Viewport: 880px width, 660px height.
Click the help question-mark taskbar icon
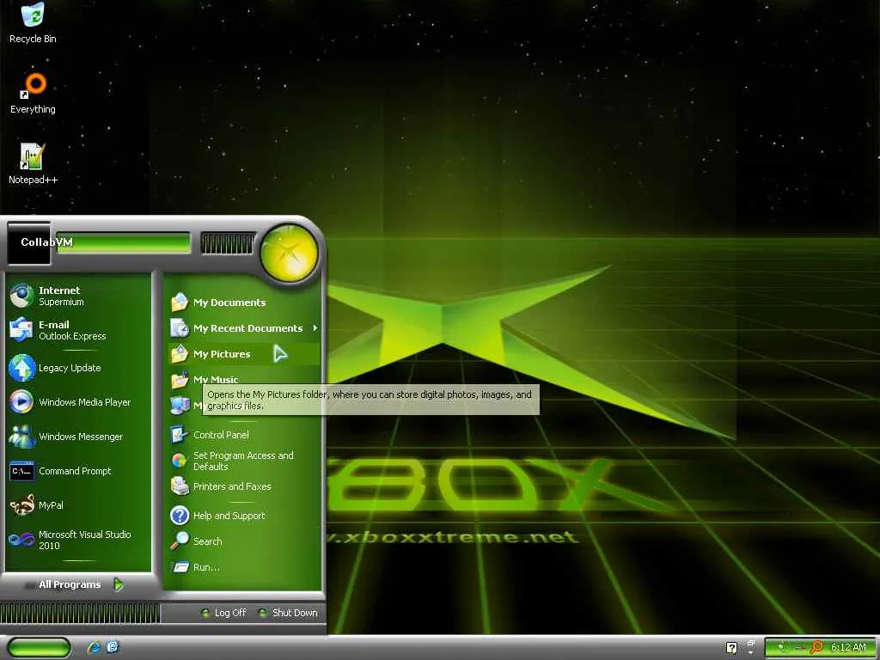coord(731,648)
